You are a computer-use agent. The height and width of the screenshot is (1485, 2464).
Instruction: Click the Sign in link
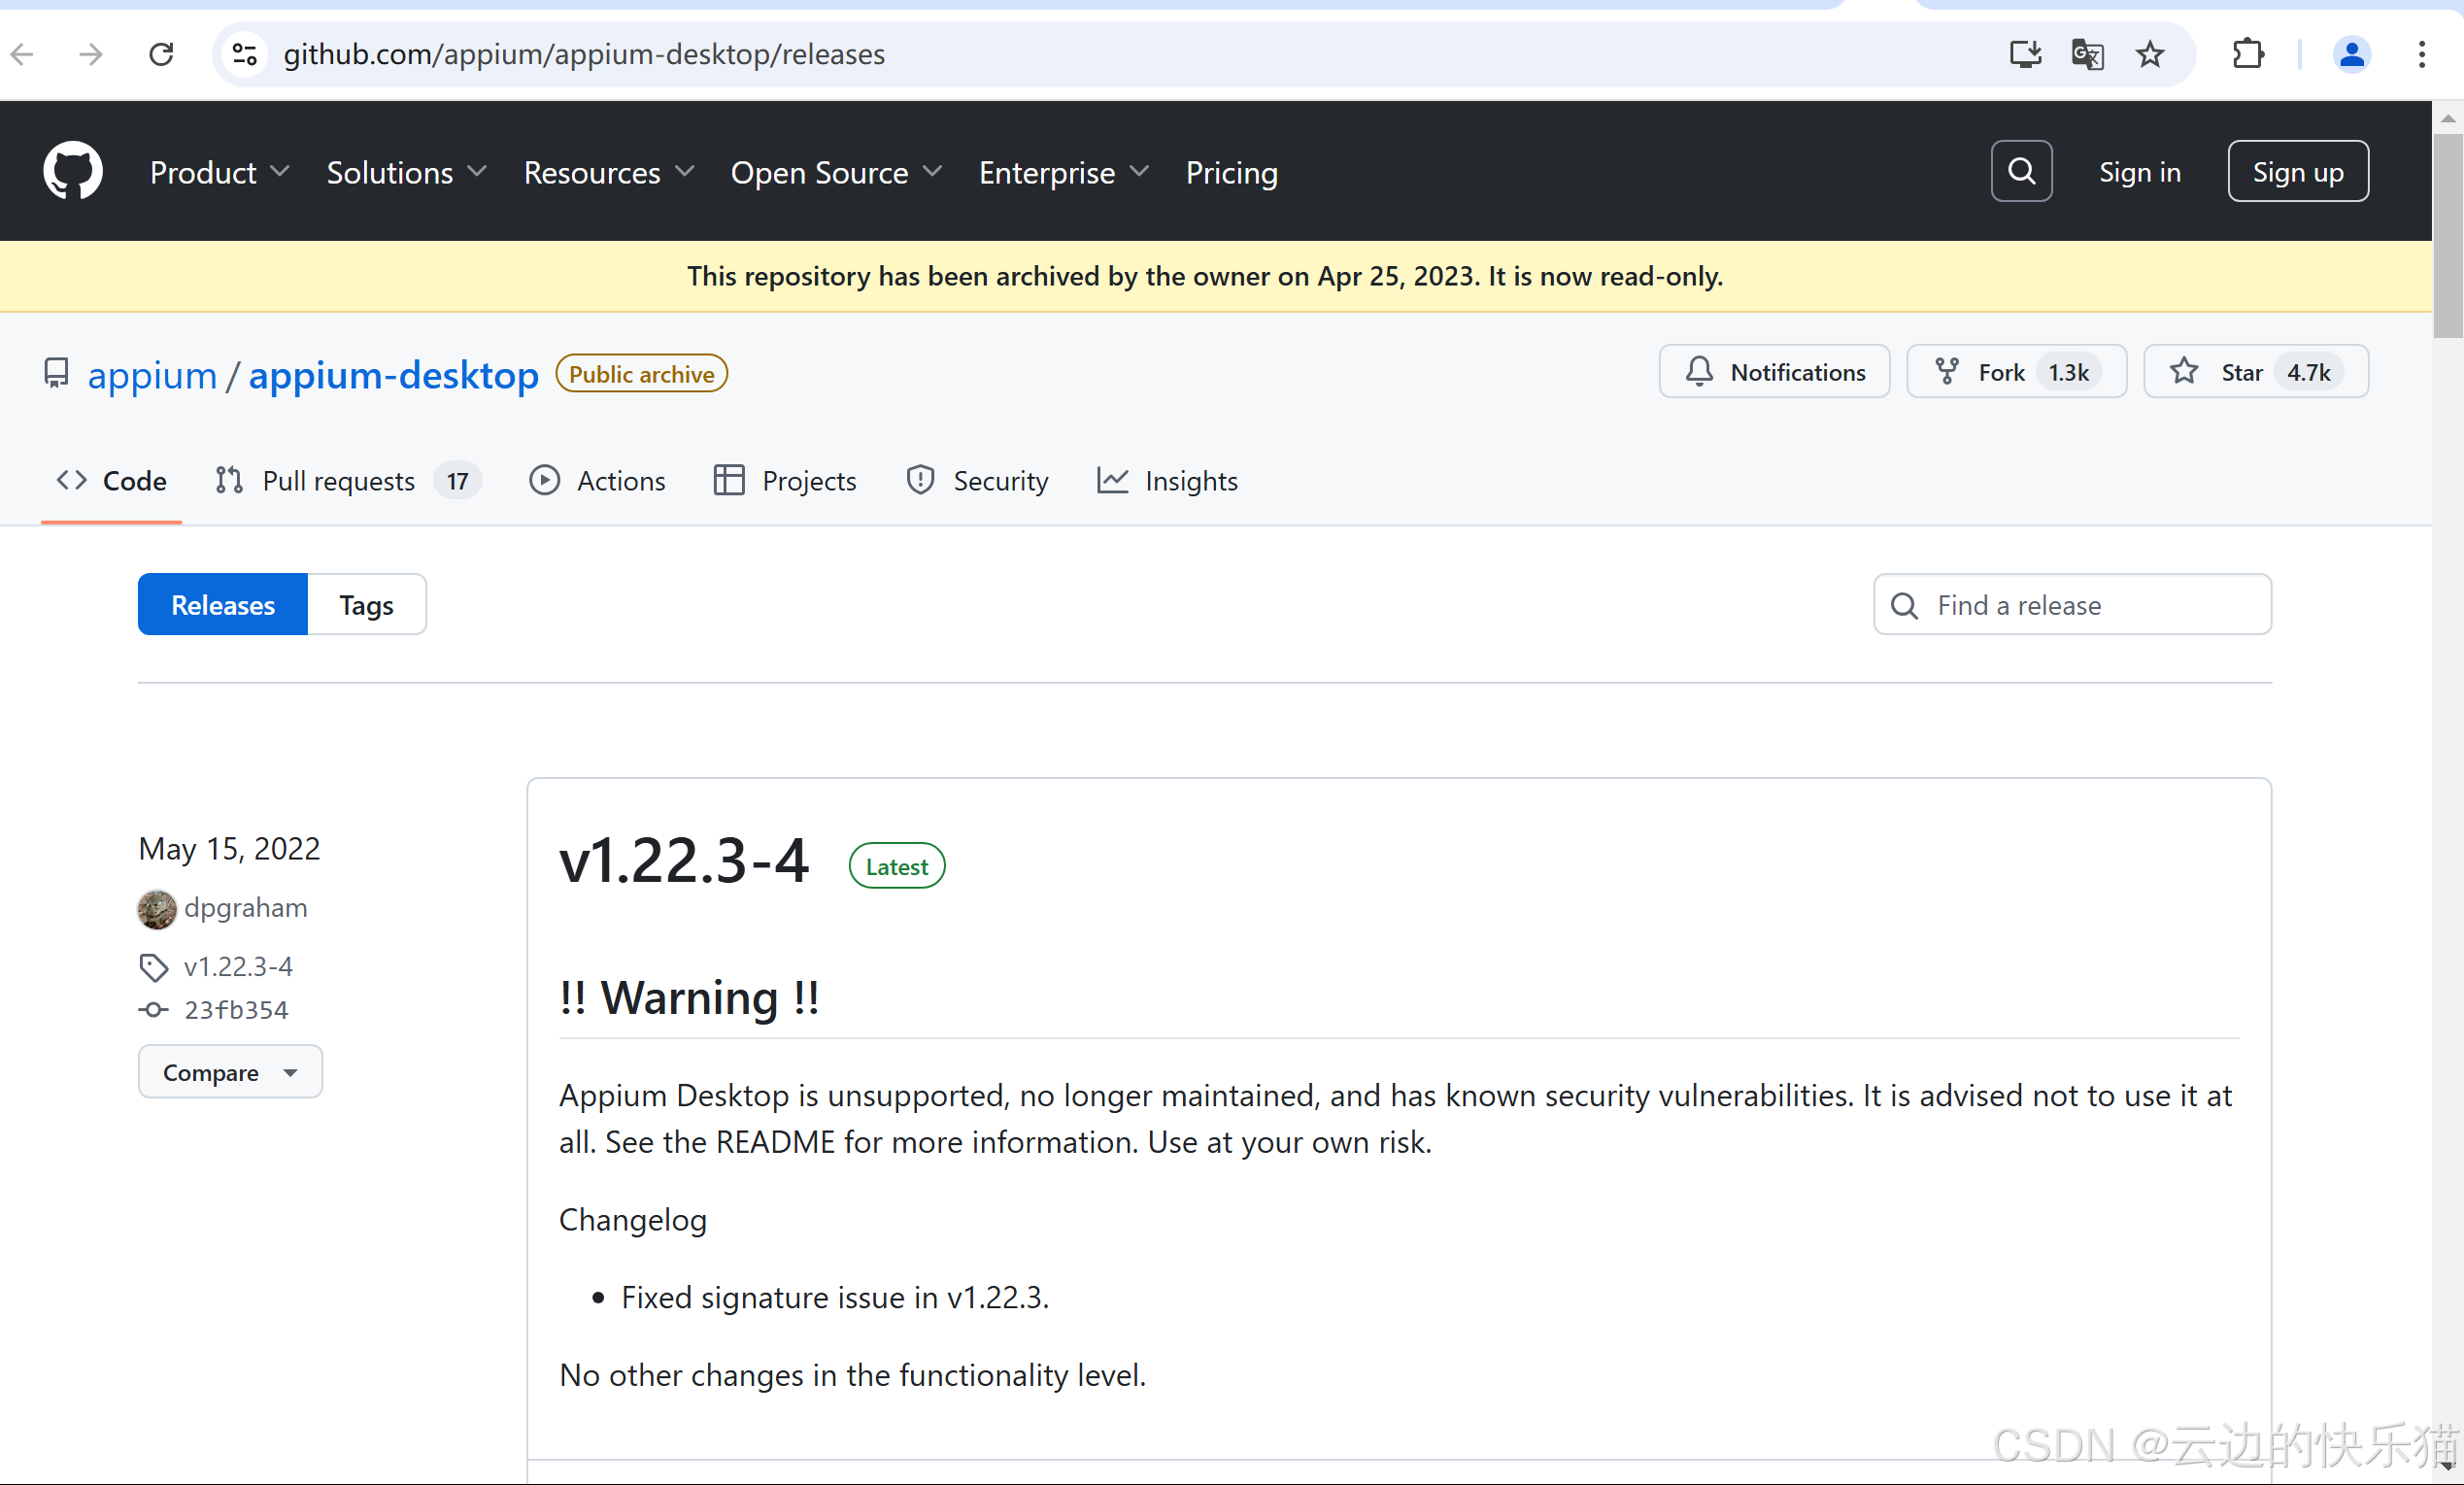(2139, 172)
